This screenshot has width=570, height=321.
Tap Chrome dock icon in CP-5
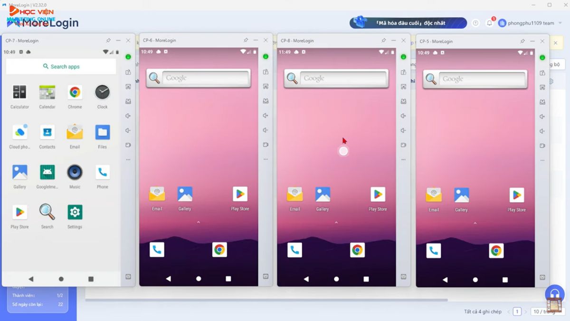(x=496, y=251)
